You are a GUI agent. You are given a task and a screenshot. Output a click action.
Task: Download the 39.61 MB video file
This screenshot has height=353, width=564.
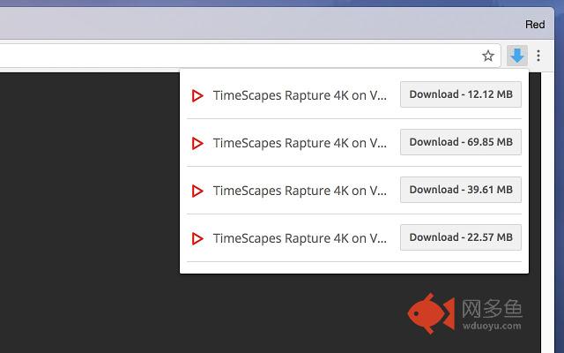tap(460, 190)
